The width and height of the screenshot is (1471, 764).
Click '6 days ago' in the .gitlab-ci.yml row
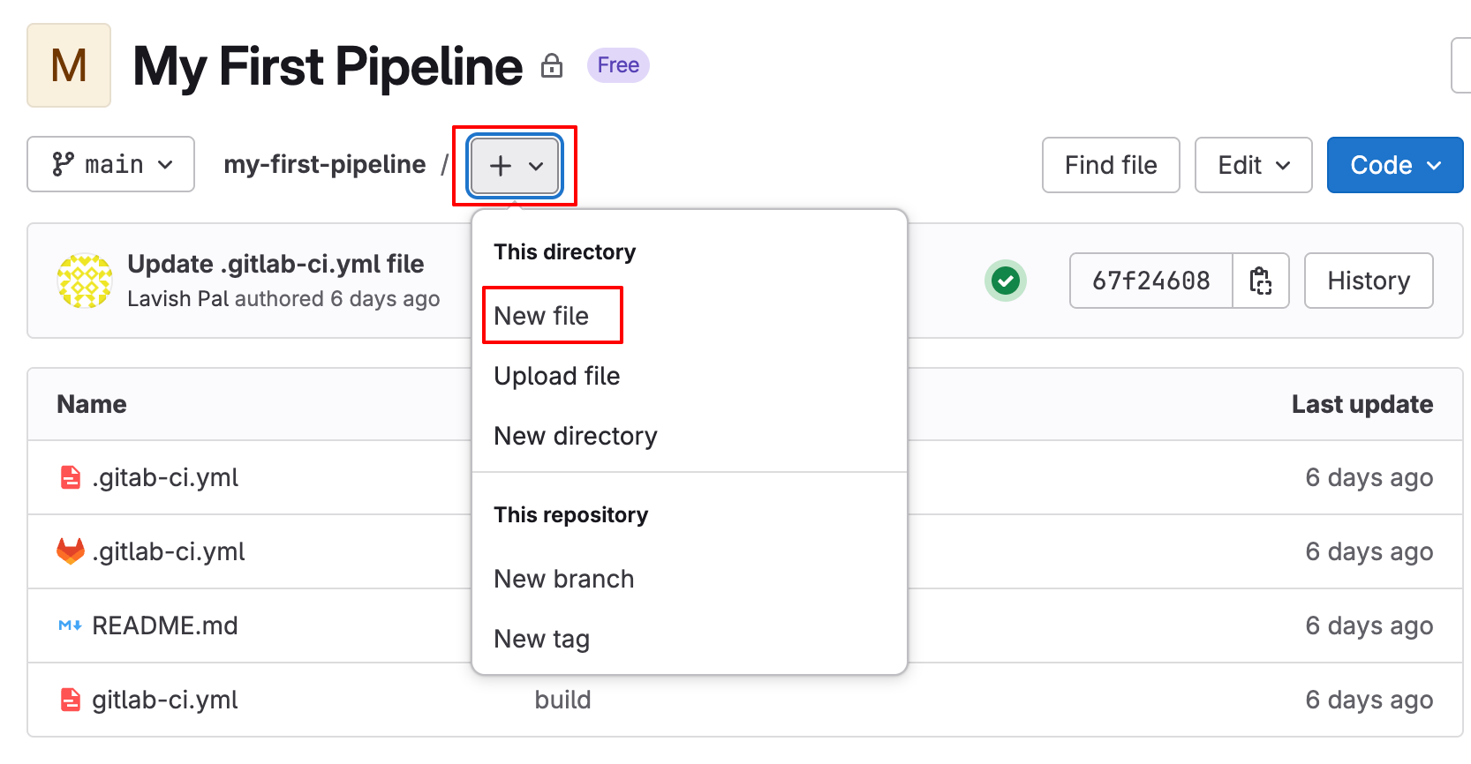tap(1369, 551)
